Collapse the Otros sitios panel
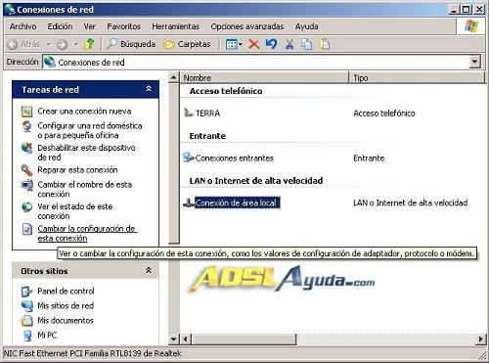 [x=149, y=270]
